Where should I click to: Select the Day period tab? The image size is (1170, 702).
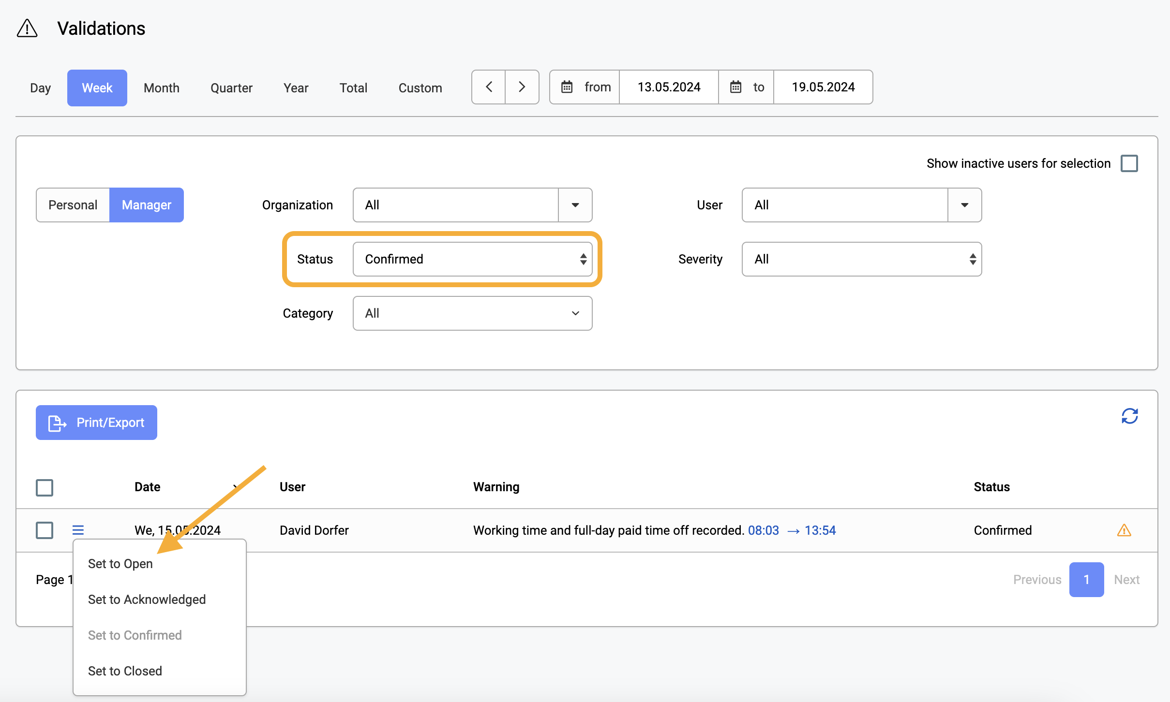[x=41, y=88]
